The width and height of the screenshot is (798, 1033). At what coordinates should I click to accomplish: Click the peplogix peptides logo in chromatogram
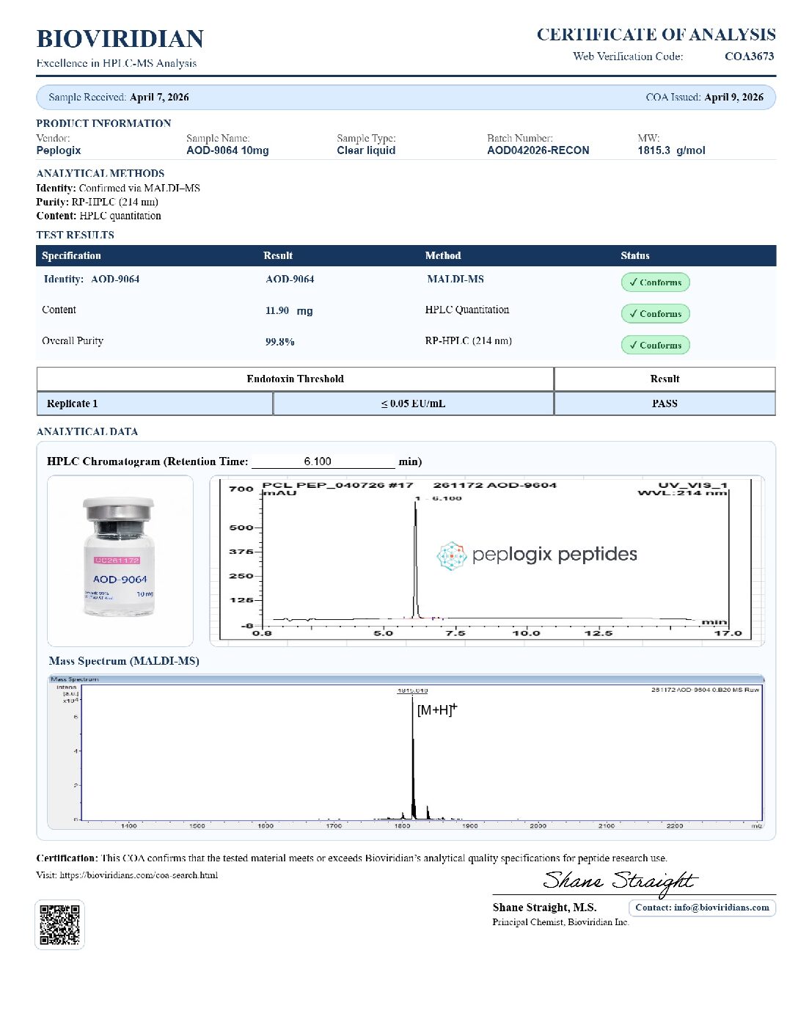coord(537,555)
